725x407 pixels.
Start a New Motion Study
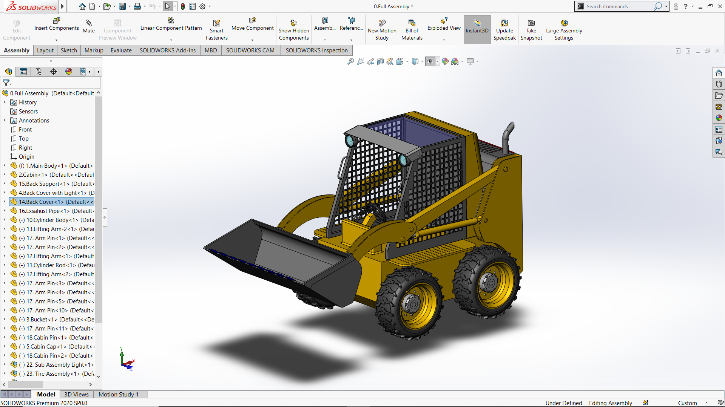(382, 30)
